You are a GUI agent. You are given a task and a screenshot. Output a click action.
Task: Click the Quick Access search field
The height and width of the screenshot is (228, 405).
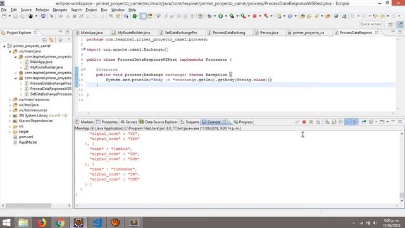370,24
